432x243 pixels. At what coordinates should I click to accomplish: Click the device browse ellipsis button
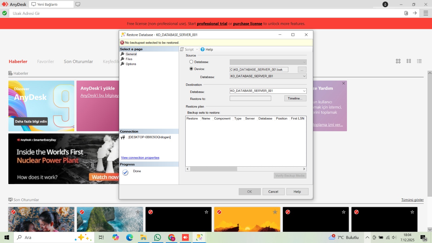[302, 70]
